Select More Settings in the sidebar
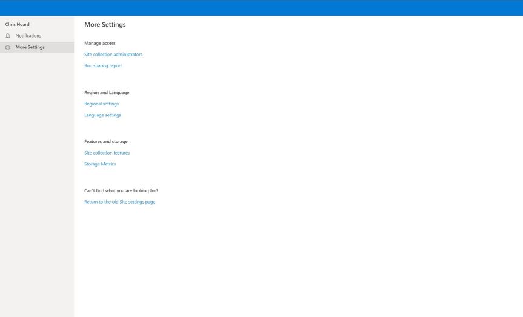523x317 pixels. coord(30,47)
